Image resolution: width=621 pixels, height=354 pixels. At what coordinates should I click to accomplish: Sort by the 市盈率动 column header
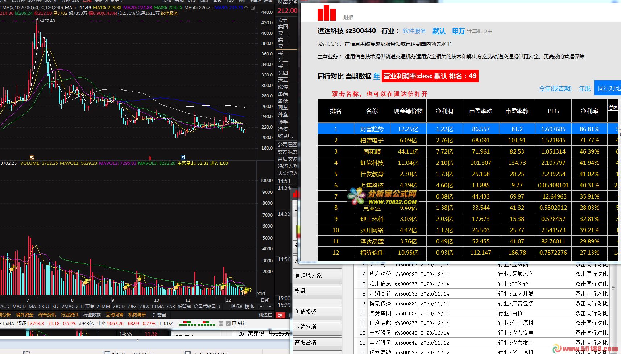[481, 111]
